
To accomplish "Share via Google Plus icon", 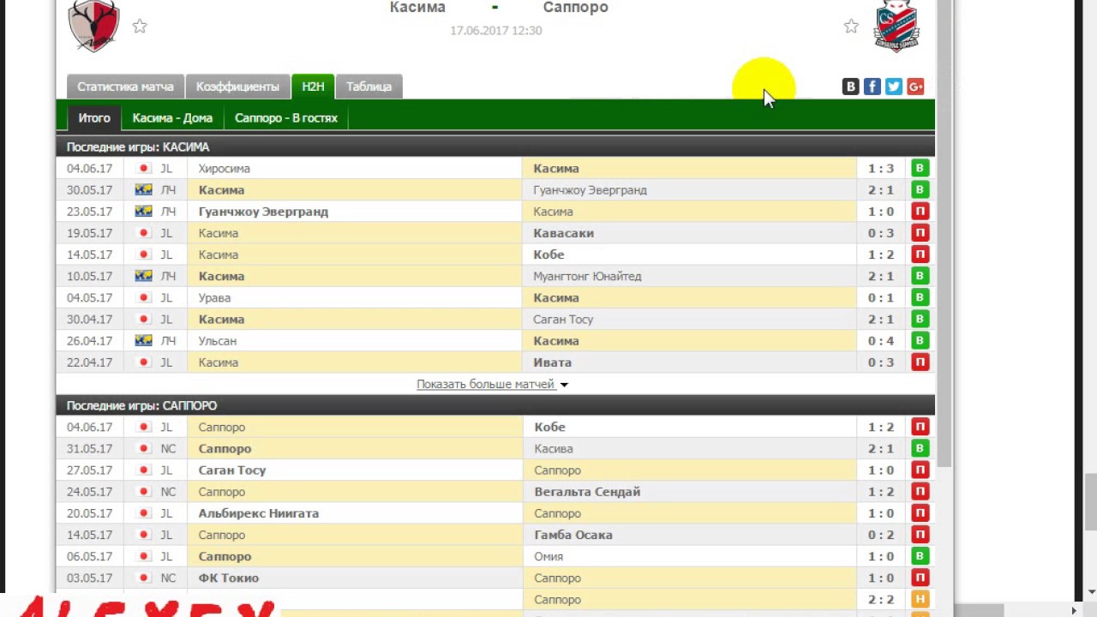I will [915, 87].
